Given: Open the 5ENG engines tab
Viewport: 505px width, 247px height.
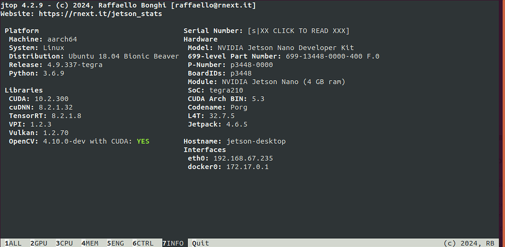Looking at the screenshot, I should point(115,244).
